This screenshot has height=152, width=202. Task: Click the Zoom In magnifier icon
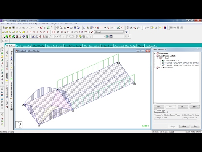(x=65, y=32)
